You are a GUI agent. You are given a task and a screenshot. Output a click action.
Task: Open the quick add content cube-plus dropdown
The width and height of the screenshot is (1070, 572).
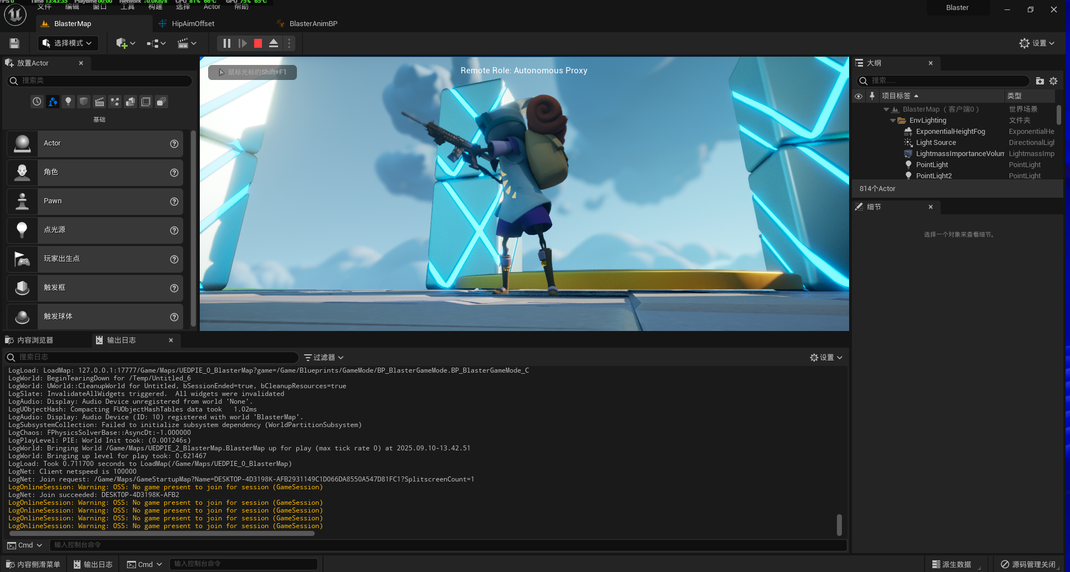(125, 43)
